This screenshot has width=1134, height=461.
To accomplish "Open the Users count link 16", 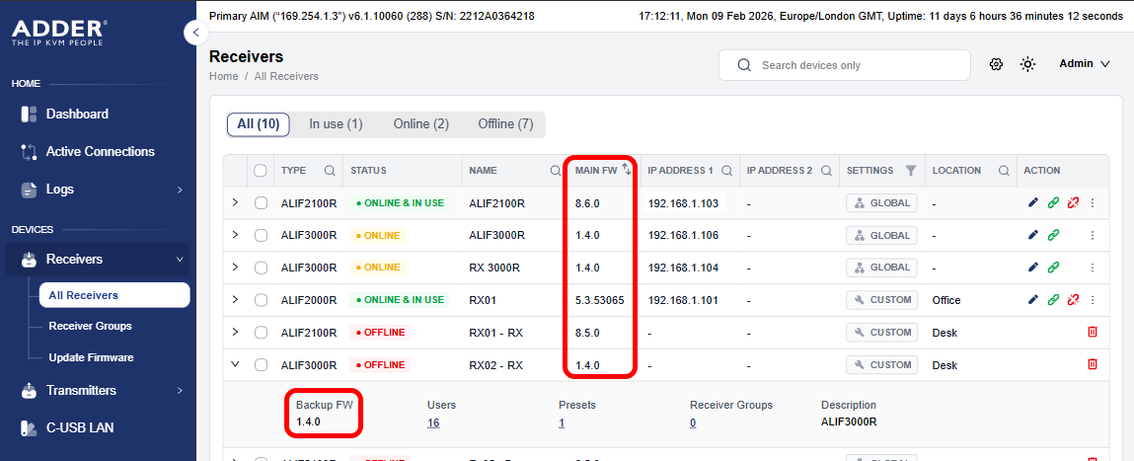I will tap(433, 423).
